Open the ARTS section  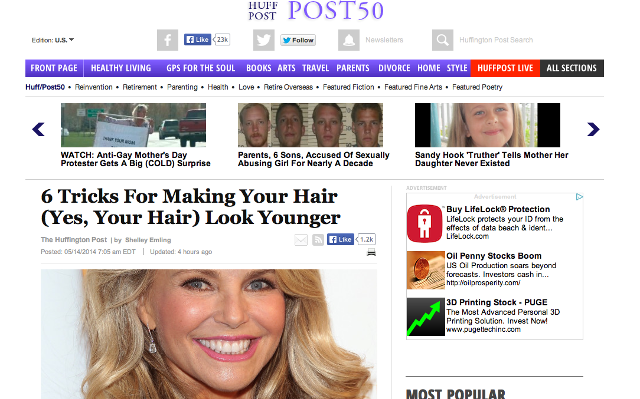coord(286,68)
